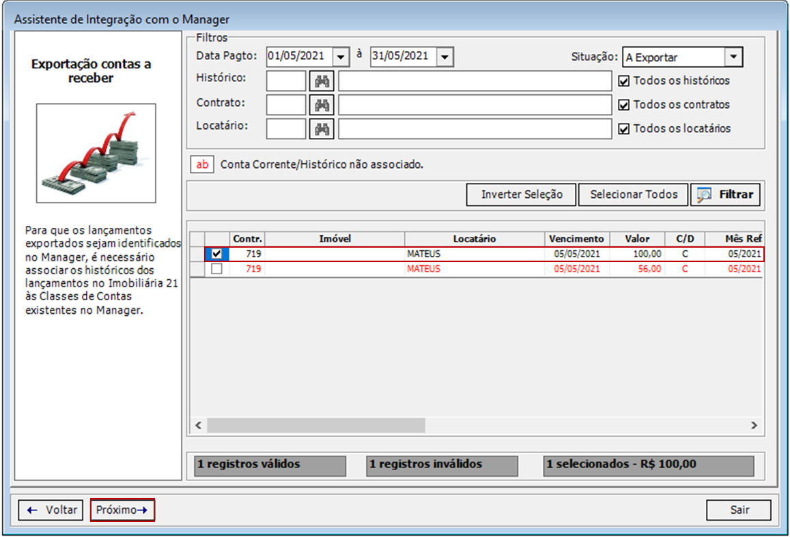Click the '1 registros válidos' status panel
Image resolution: width=790 pixels, height=537 pixels.
pos(270,465)
